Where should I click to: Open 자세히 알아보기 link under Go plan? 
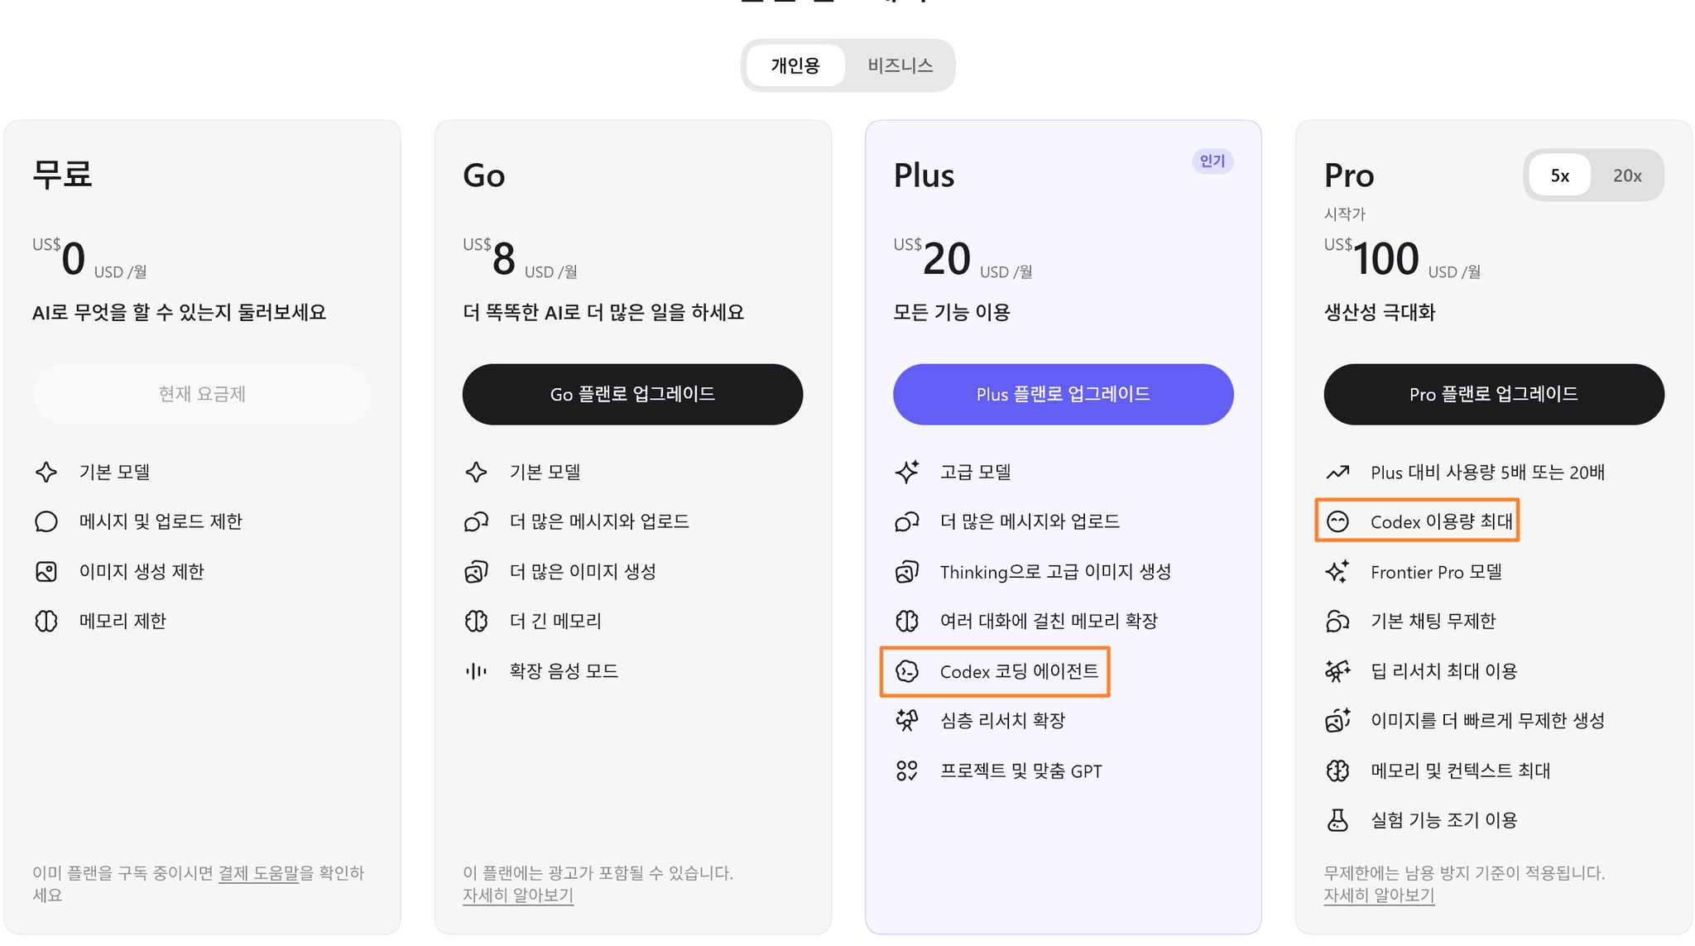(x=518, y=896)
